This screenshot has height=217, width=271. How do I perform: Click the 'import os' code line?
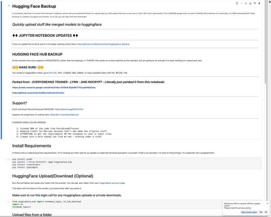[18, 204]
